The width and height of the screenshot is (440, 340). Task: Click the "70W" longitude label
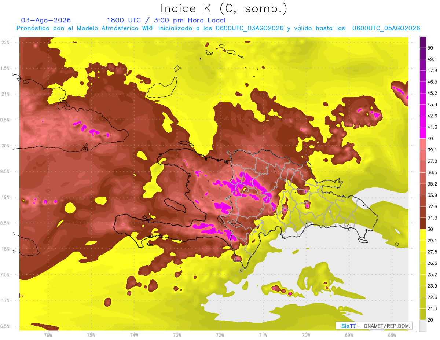[x=306, y=335]
